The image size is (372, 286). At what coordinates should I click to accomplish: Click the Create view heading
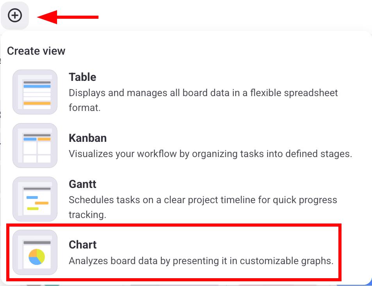[36, 51]
